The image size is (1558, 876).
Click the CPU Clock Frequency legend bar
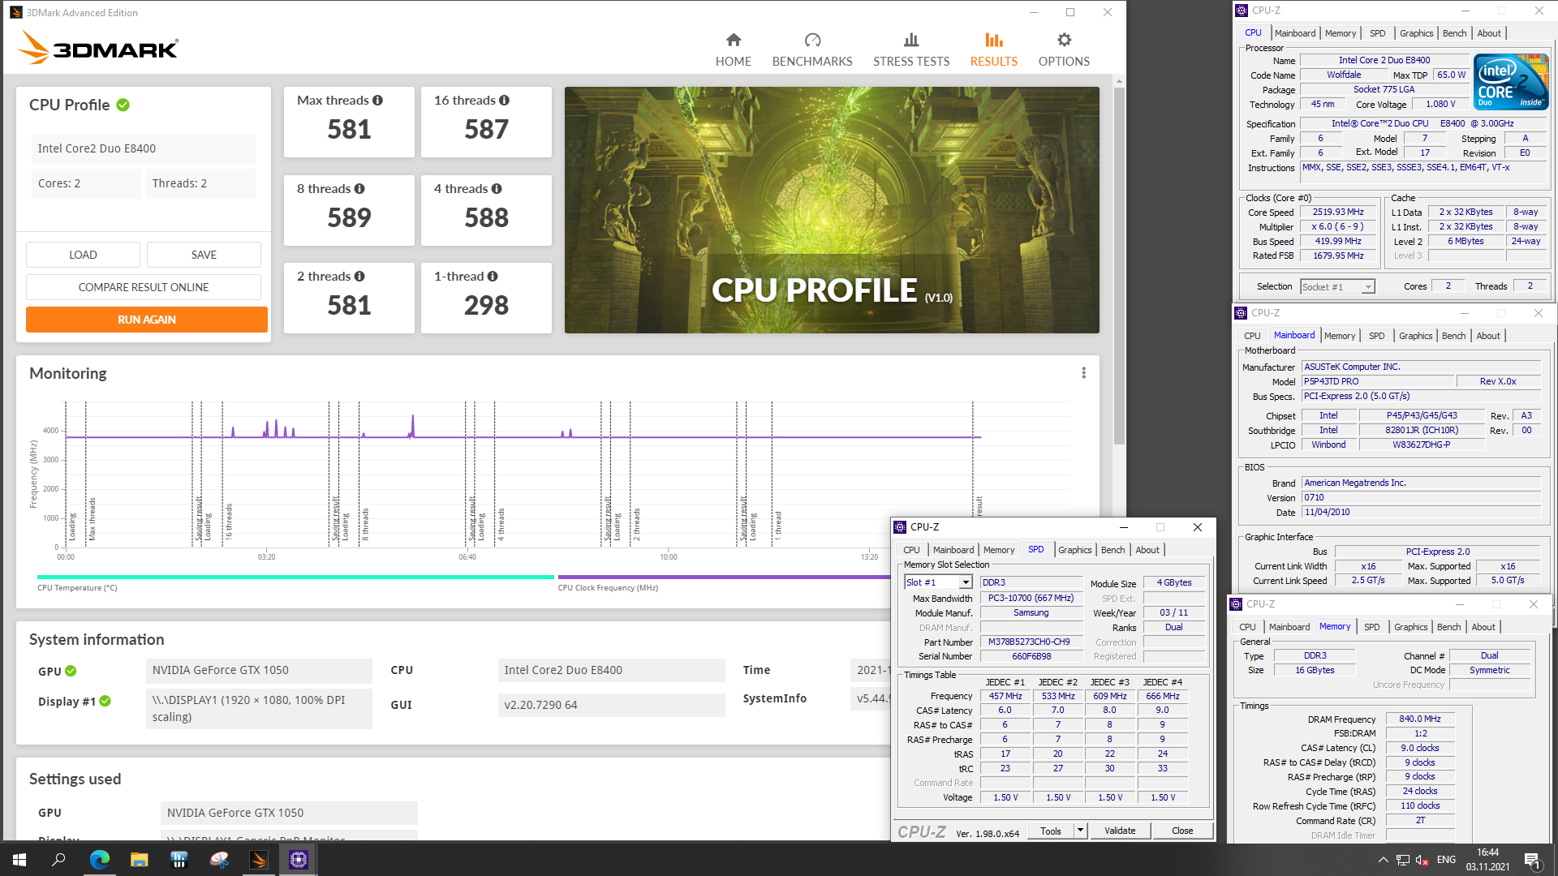(x=724, y=578)
